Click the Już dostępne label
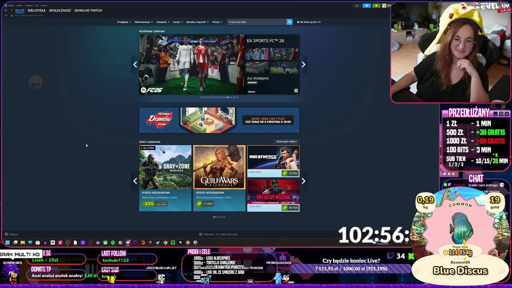 point(258,78)
